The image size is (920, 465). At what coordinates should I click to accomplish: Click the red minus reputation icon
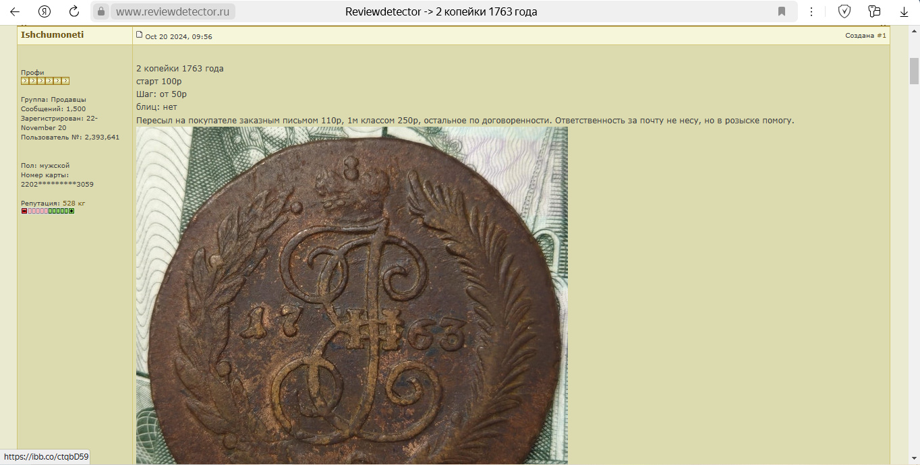pos(24,211)
